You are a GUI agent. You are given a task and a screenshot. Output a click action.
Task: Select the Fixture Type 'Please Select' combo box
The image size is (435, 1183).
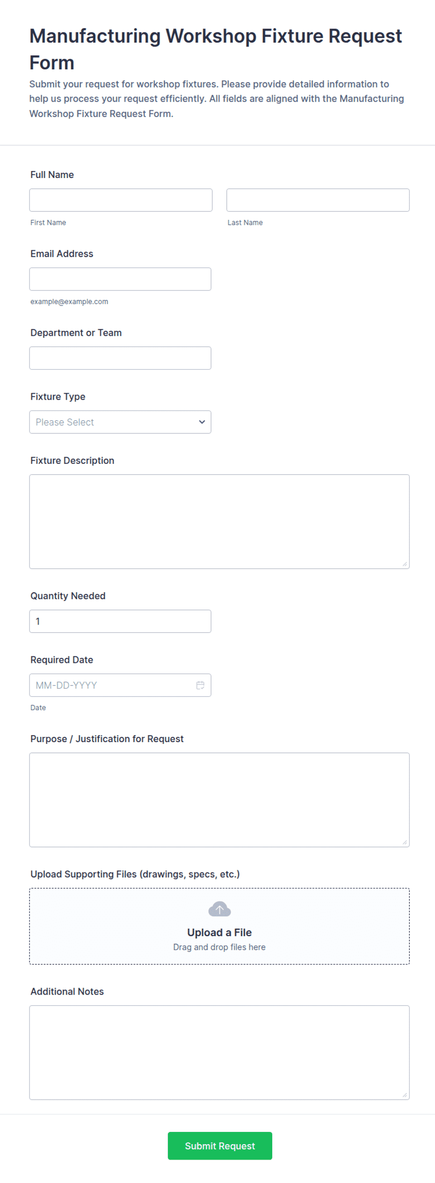pyautogui.click(x=120, y=422)
